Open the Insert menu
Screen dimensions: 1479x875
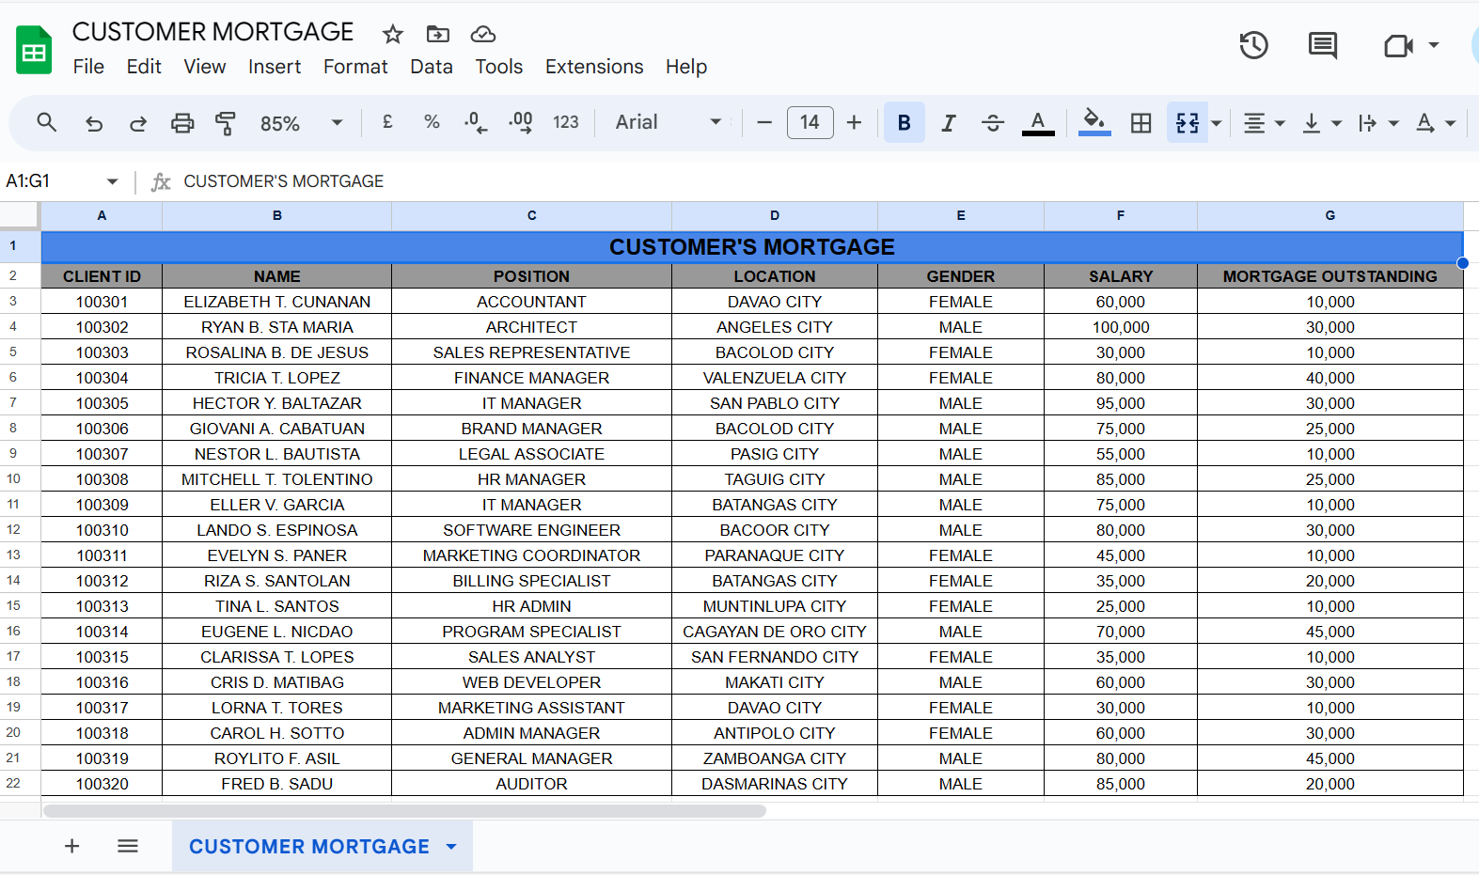[275, 67]
